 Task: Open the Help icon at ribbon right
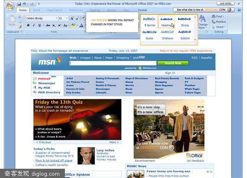(239, 10)
